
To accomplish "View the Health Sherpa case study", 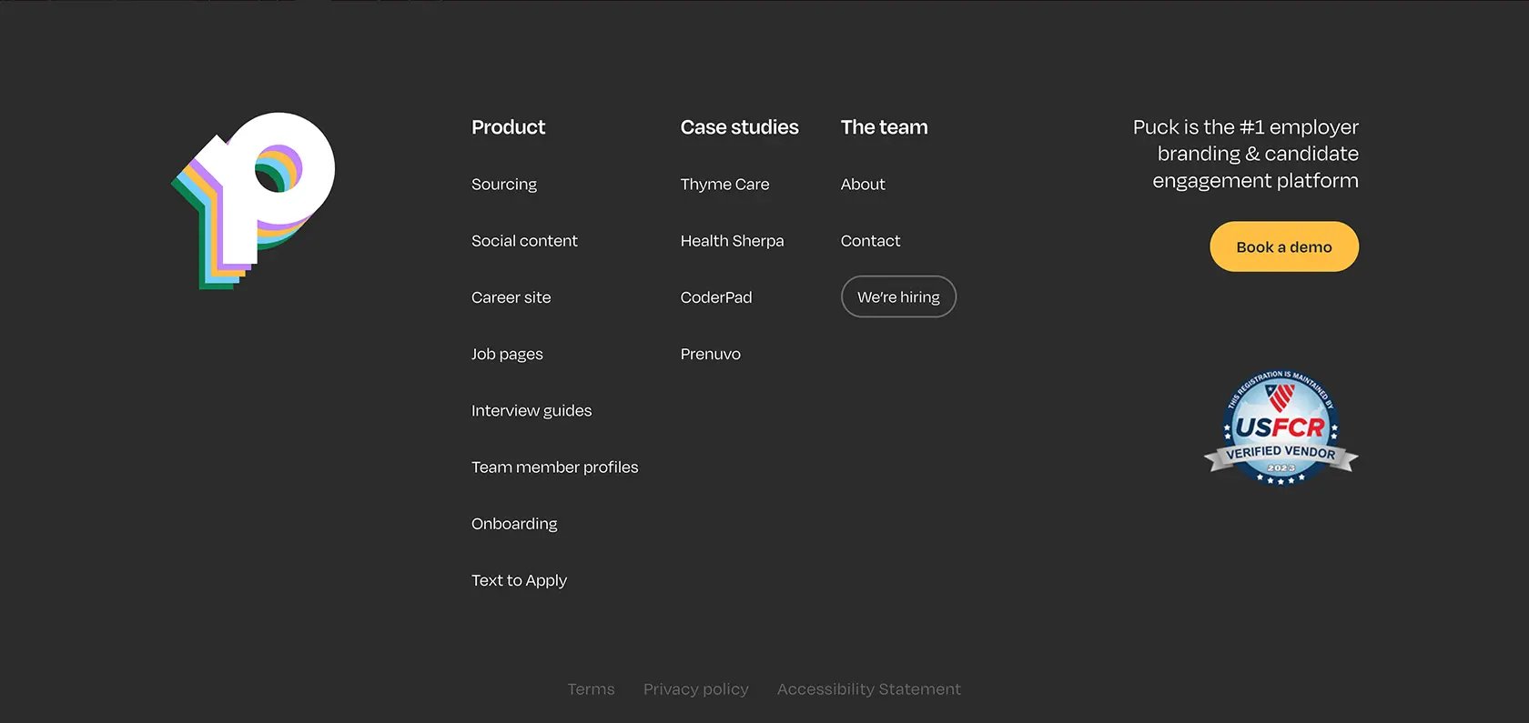I will (732, 241).
